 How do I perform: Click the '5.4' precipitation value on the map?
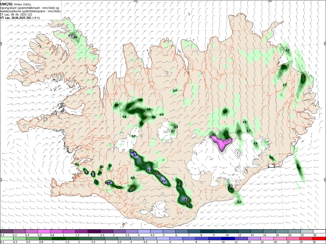coord(150,170)
